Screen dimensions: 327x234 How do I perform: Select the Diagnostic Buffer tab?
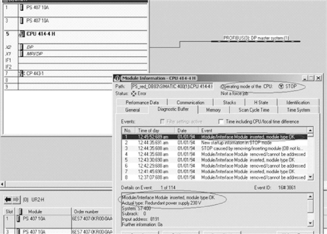click(173, 109)
